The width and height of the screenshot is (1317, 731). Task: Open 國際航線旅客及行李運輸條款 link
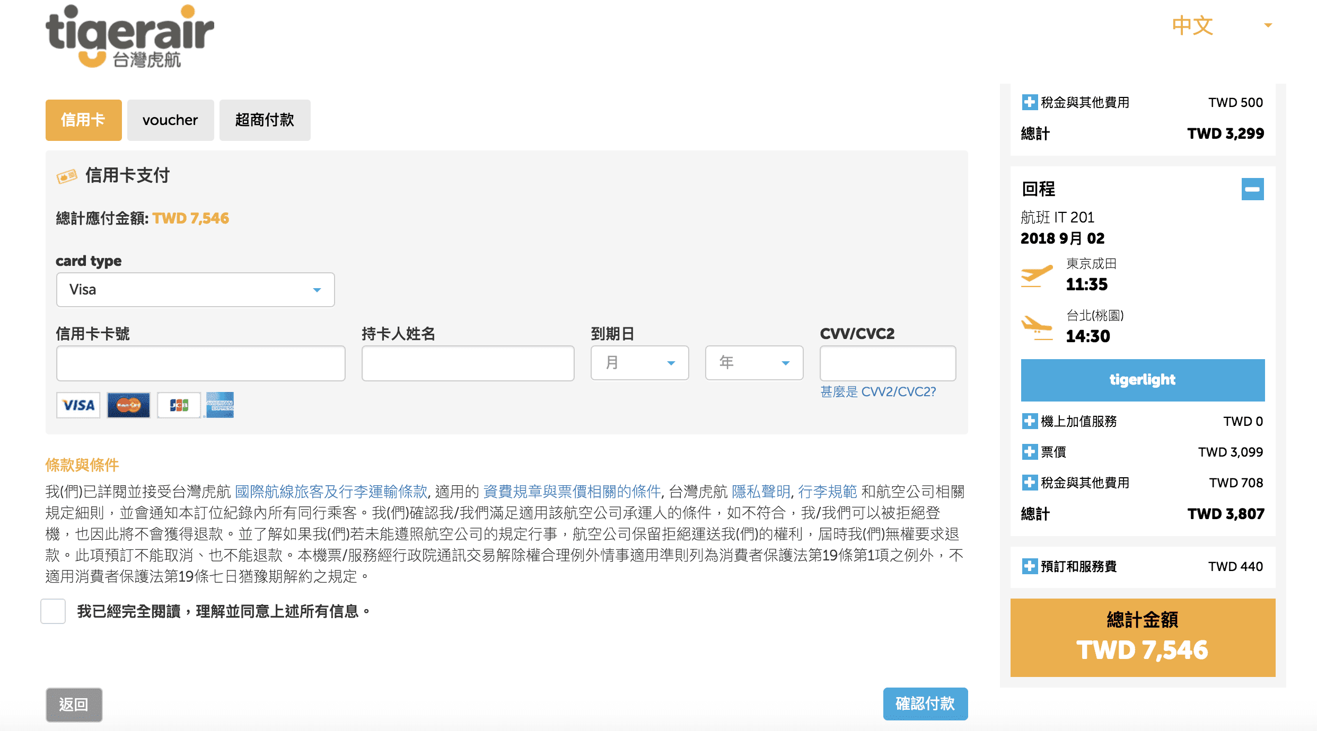coord(331,492)
